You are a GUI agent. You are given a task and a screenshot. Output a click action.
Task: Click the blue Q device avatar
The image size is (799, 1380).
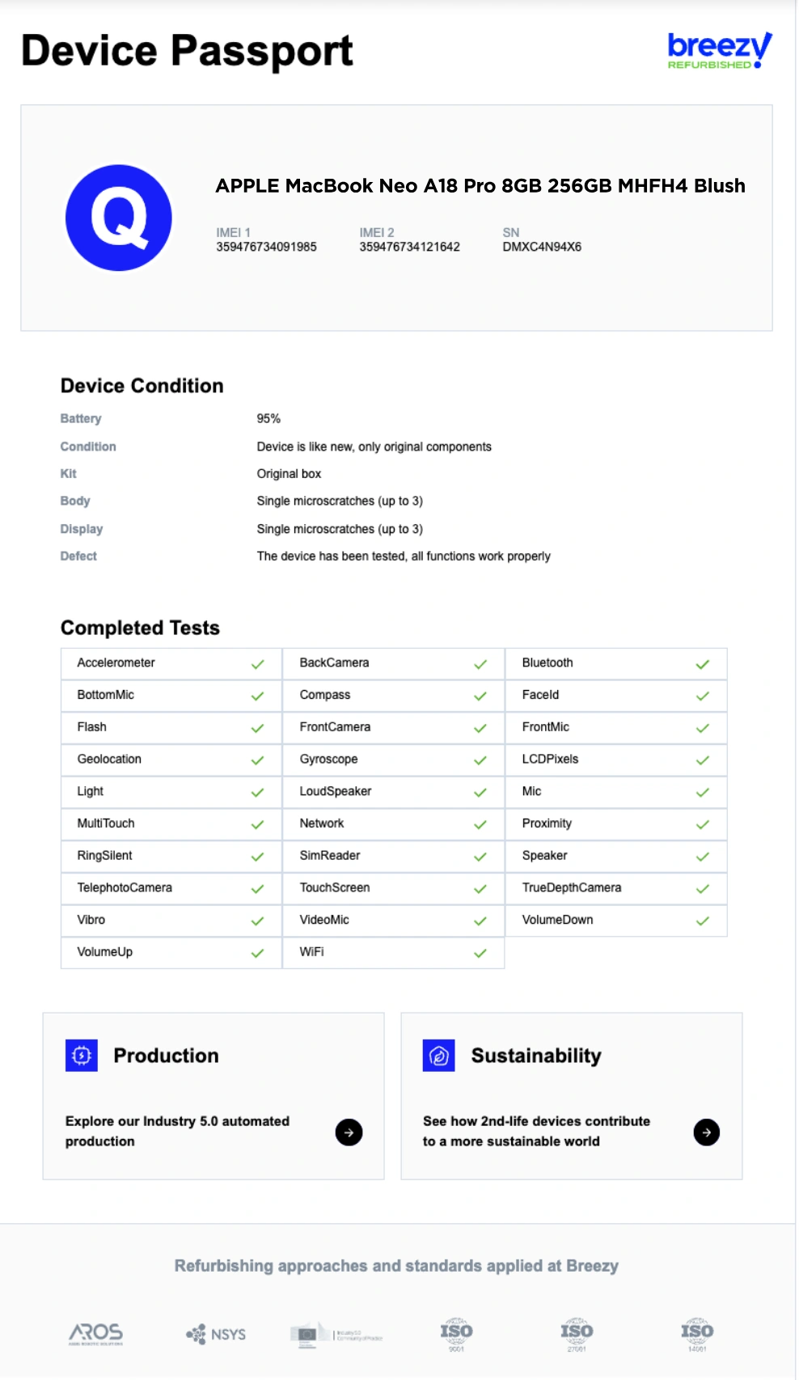(x=119, y=218)
